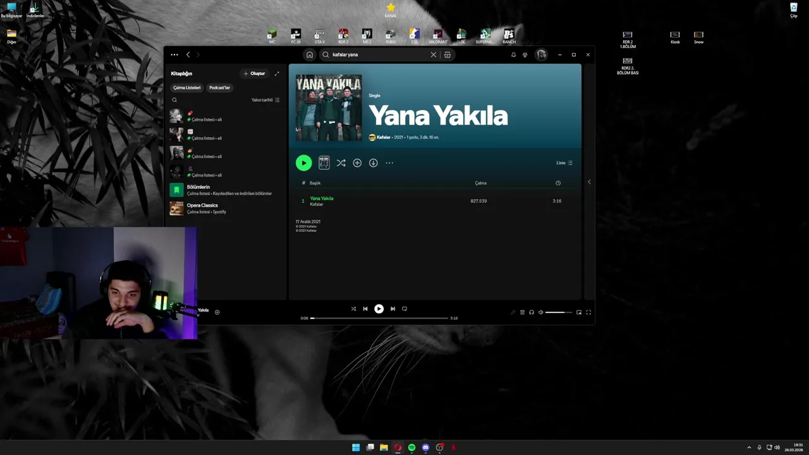This screenshot has height=455, width=809.
Task: Open the friend activity icon
Action: pyautogui.click(x=525, y=54)
